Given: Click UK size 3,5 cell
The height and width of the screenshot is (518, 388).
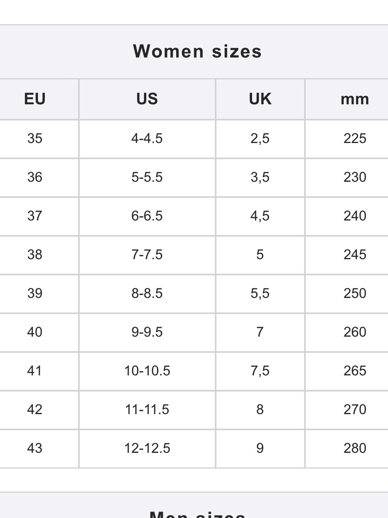Looking at the screenshot, I should tap(260, 177).
